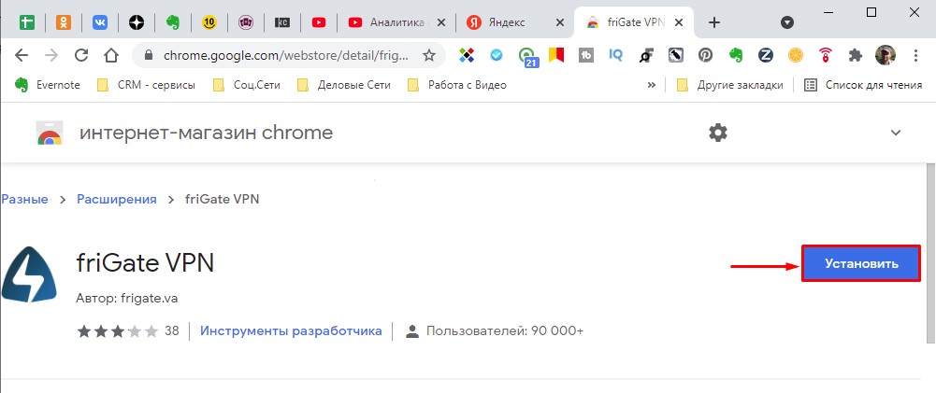Open the tab search dropdown arrow
The image size is (936, 393).
pos(787,22)
